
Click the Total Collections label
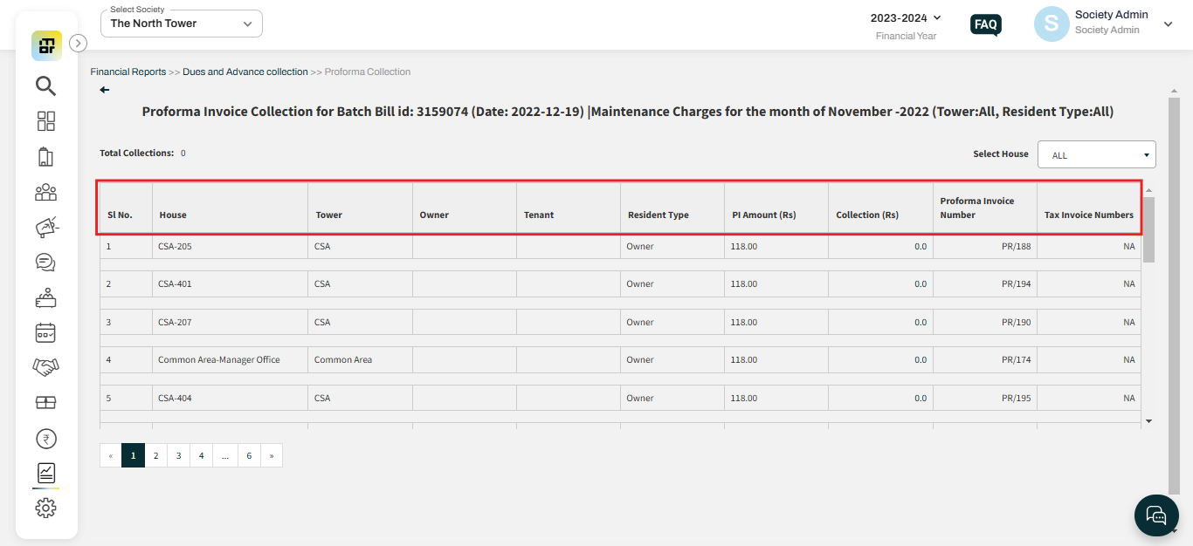[x=137, y=153]
